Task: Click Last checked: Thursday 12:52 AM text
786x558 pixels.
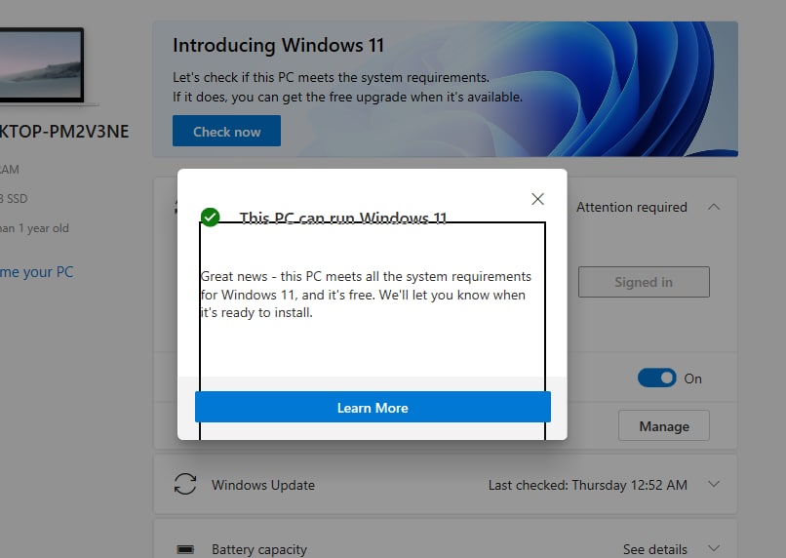Action: point(587,485)
